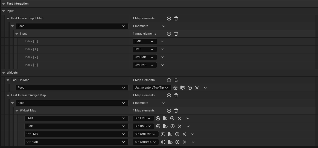Open Food key dropdown in Fast Interact Widget Map

point(72,103)
